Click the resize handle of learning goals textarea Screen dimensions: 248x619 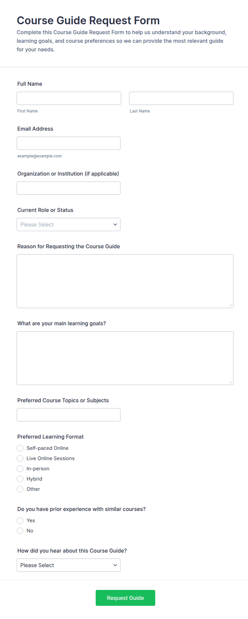tap(231, 382)
